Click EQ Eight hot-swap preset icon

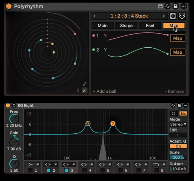tap(173, 105)
